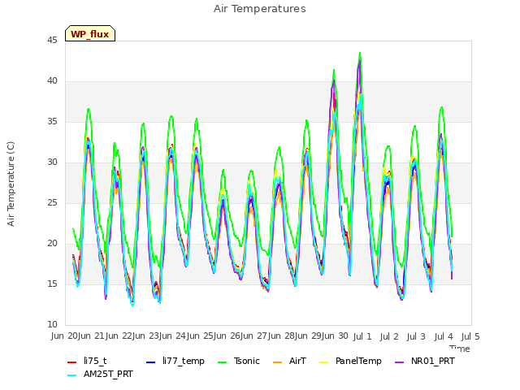Toggle the Tsonic legend entry
Viewport: 520px width, 390px height.
(x=238, y=361)
